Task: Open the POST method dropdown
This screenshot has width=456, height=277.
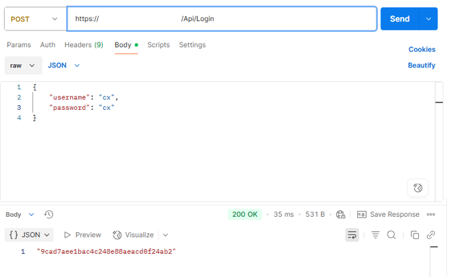Action: (35, 19)
